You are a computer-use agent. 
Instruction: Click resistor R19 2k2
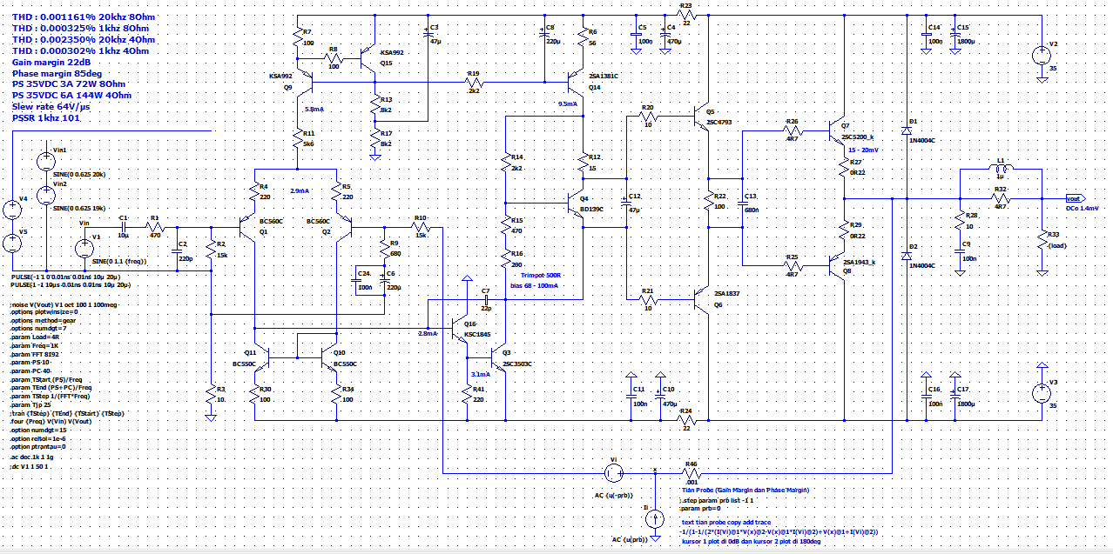point(475,81)
